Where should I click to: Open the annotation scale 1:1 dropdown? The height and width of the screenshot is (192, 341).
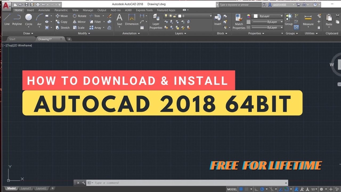pyautogui.click(x=314, y=189)
